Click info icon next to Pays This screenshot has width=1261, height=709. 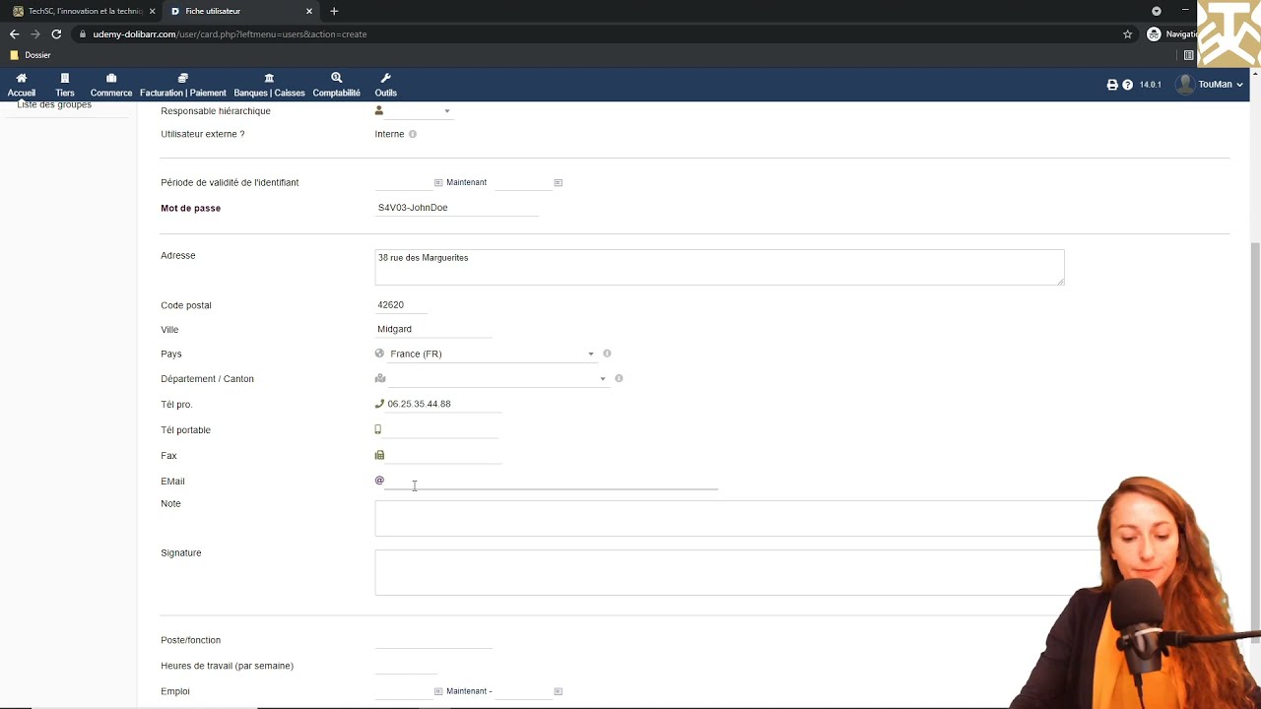click(x=607, y=354)
